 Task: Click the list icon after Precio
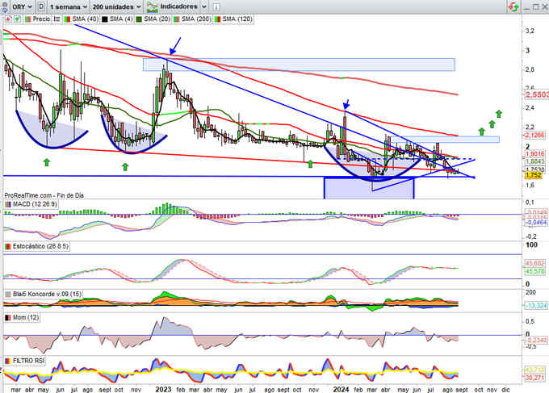[57, 19]
